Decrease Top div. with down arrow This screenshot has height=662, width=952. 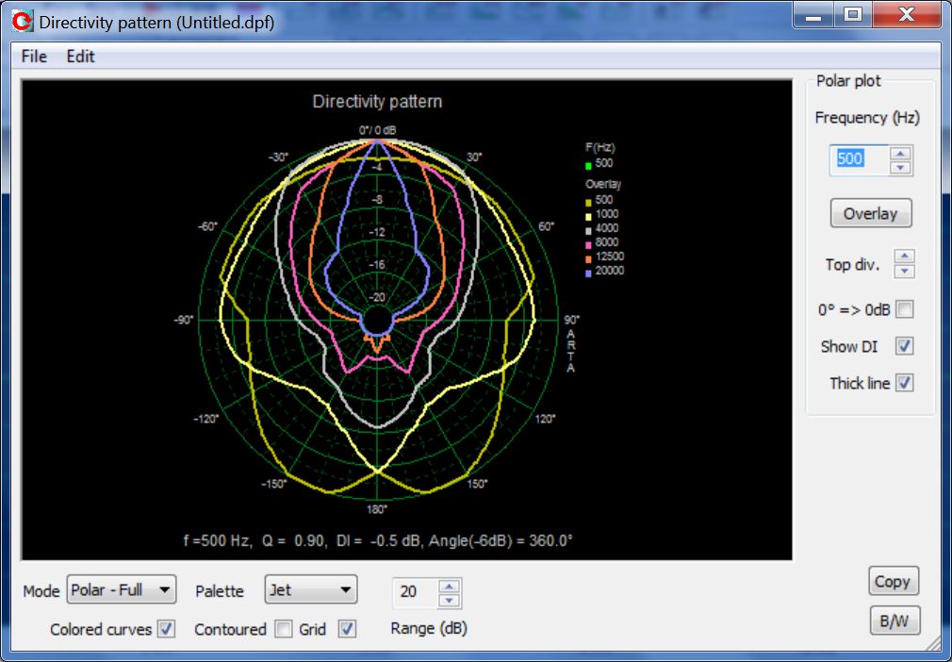pyautogui.click(x=904, y=271)
